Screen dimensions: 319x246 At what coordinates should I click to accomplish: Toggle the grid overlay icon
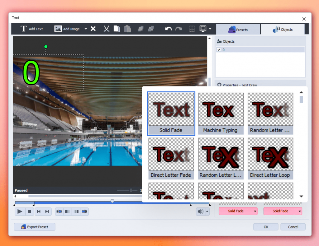pyautogui.click(x=192, y=29)
